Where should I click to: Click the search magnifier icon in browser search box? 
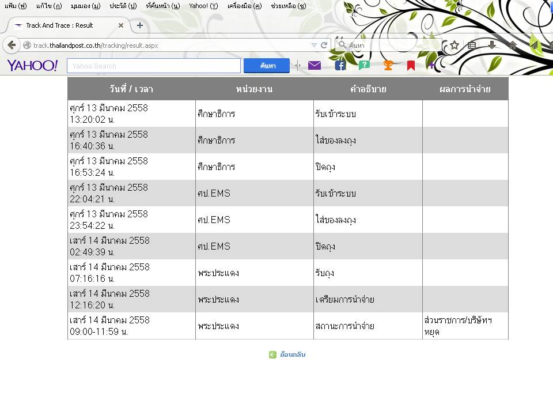click(x=342, y=45)
